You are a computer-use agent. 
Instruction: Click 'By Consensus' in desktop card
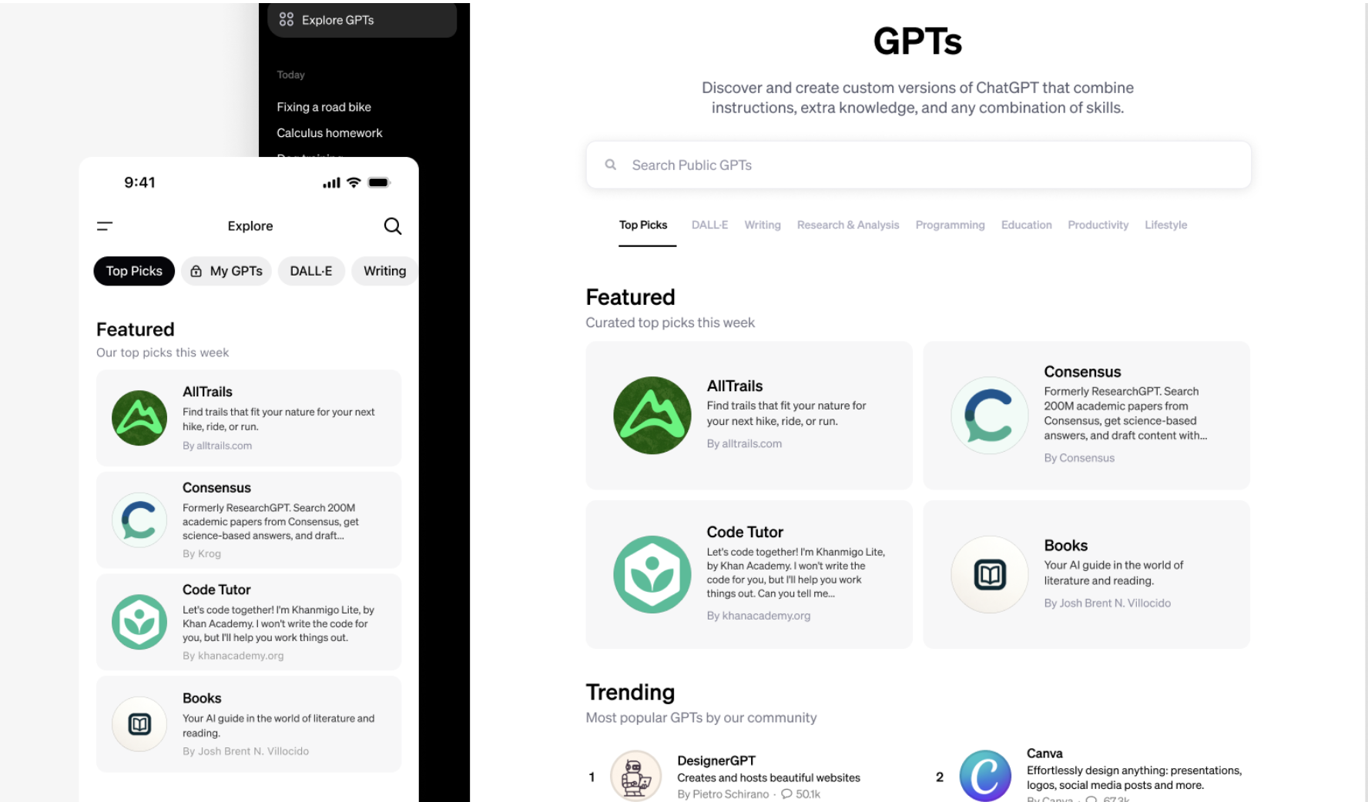(x=1079, y=458)
